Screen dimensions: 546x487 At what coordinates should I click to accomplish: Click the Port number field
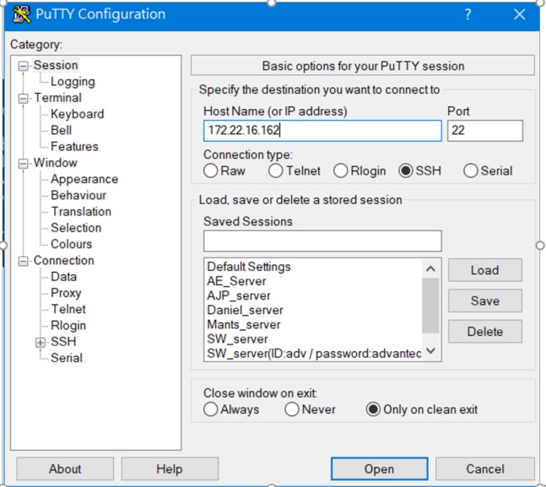click(484, 130)
